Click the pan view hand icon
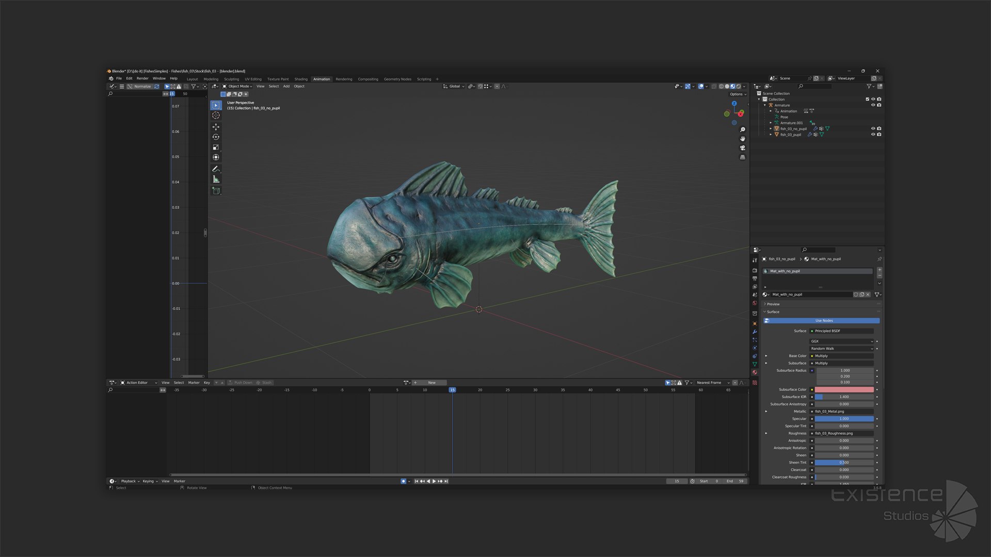Screen dimensions: 991x557 [743, 139]
